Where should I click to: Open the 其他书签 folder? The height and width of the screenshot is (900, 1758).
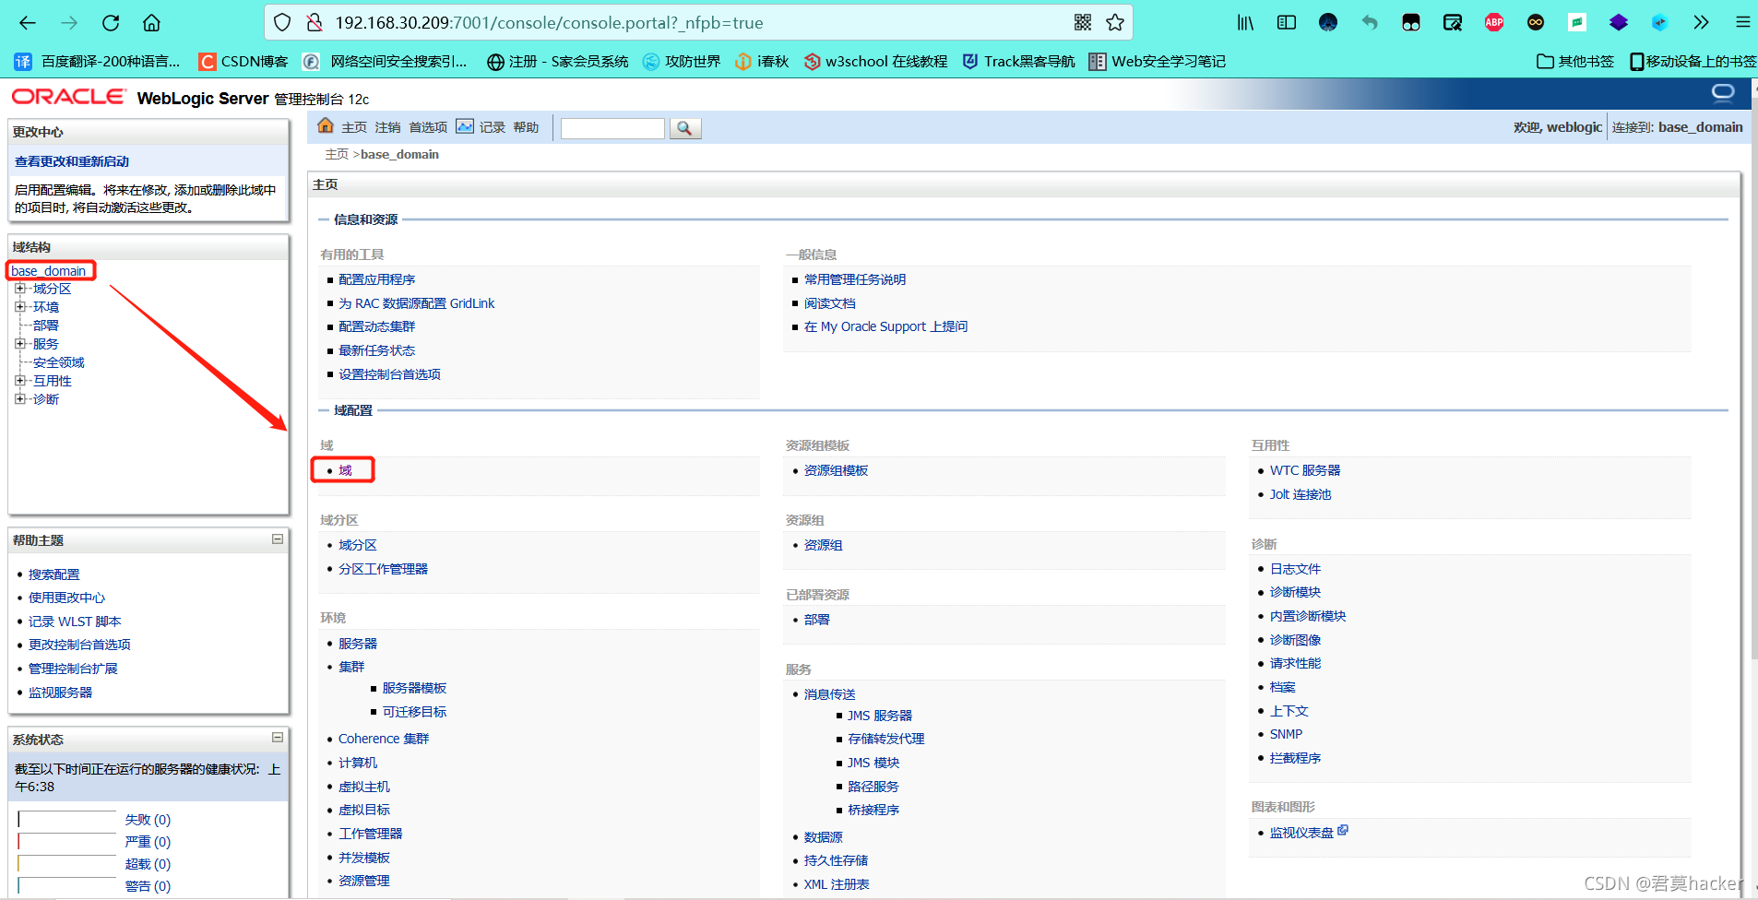click(x=1575, y=62)
